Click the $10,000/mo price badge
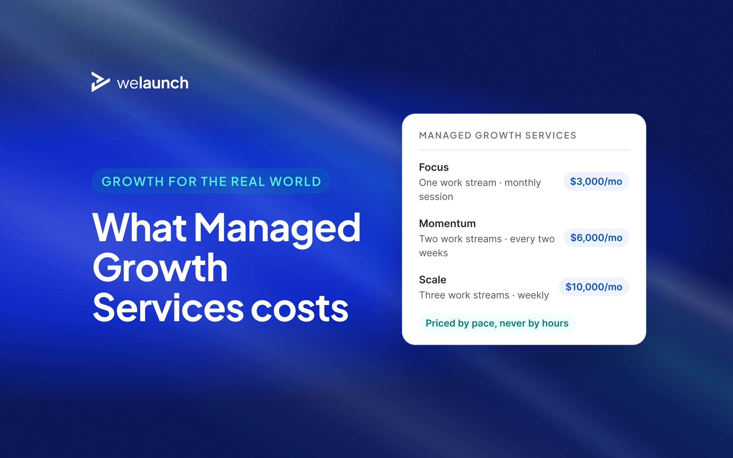 594,287
